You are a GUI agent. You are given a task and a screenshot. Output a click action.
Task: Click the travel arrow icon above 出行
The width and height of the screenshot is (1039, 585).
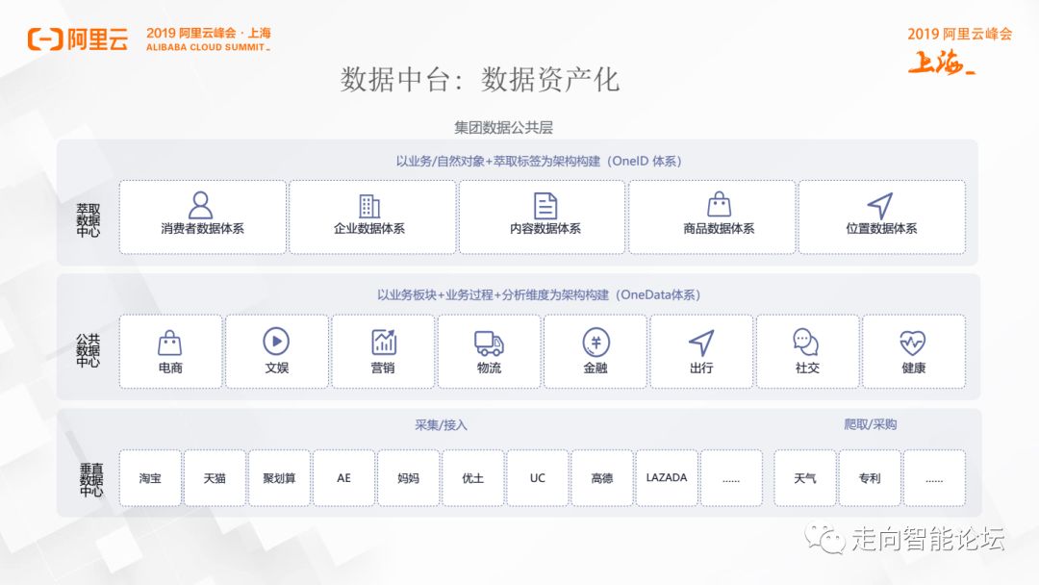[x=701, y=343]
